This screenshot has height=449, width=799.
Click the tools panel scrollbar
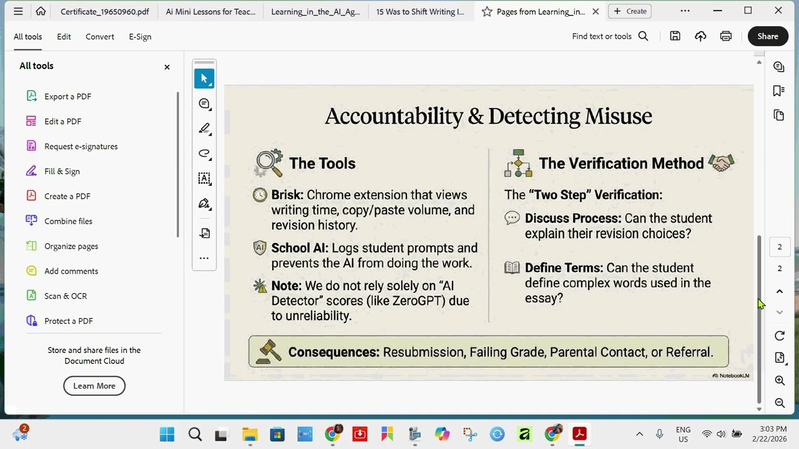(x=179, y=165)
